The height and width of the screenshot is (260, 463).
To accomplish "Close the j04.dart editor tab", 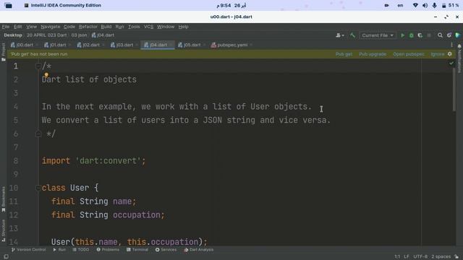I will coord(171,45).
